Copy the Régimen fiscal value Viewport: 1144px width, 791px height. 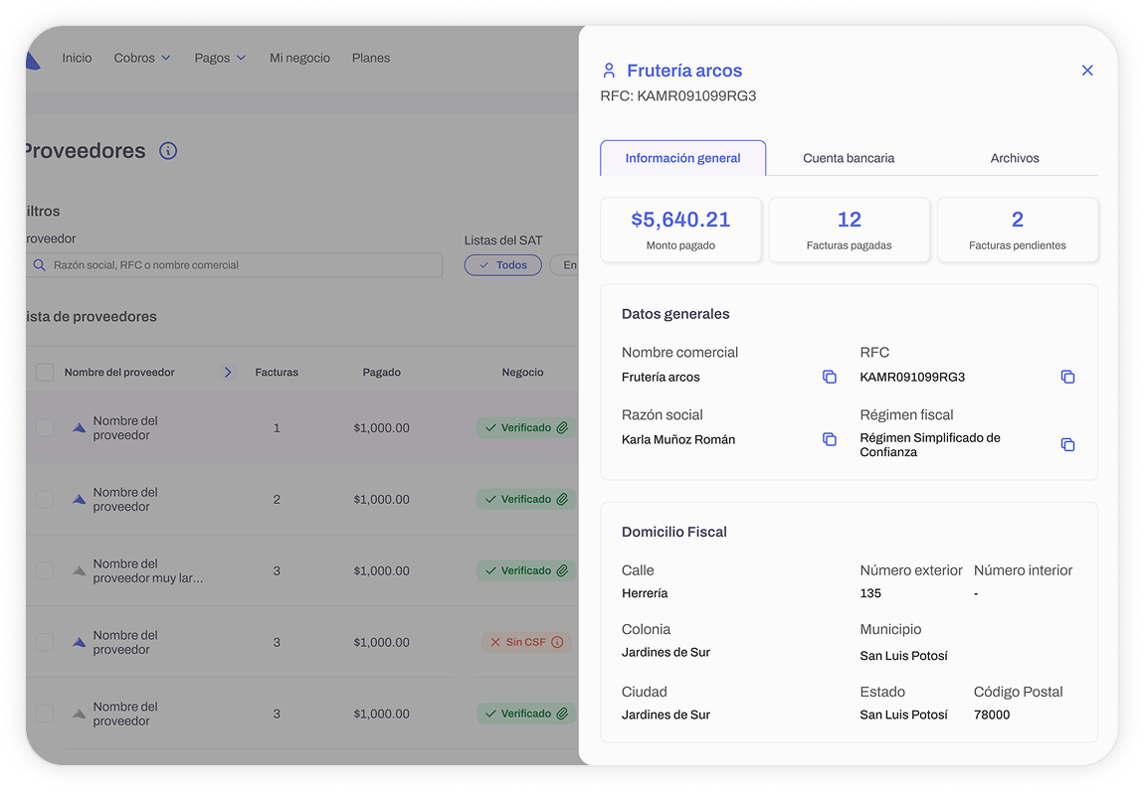click(1067, 445)
